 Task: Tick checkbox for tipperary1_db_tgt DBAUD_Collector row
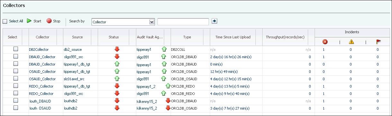point(15,64)
